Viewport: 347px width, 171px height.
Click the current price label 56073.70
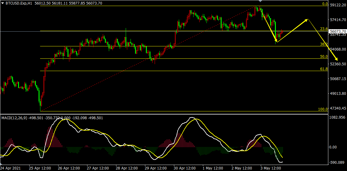point(338,31)
